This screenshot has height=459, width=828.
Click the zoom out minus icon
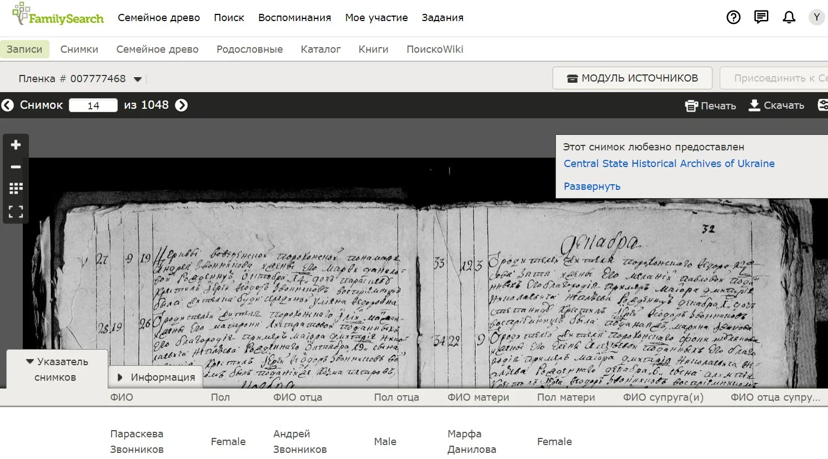(x=16, y=167)
